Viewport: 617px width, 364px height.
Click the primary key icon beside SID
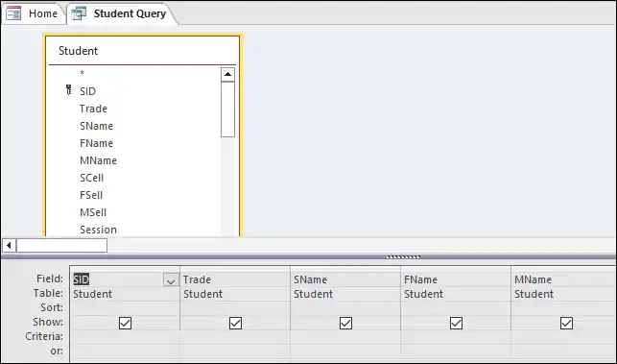pos(68,90)
